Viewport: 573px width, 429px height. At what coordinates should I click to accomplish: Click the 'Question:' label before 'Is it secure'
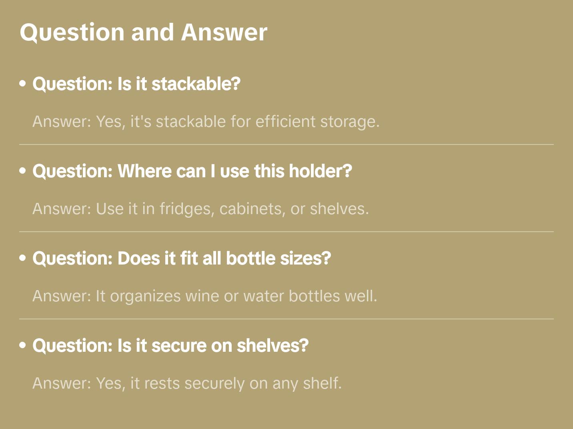point(73,346)
